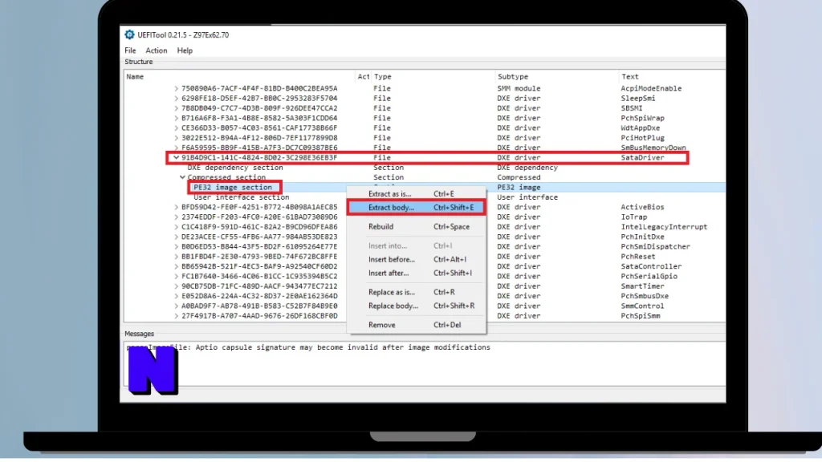The height and width of the screenshot is (462, 822).
Task: Expand the 7B8DB049-C7C7-4D3B file entry
Action: [176, 108]
